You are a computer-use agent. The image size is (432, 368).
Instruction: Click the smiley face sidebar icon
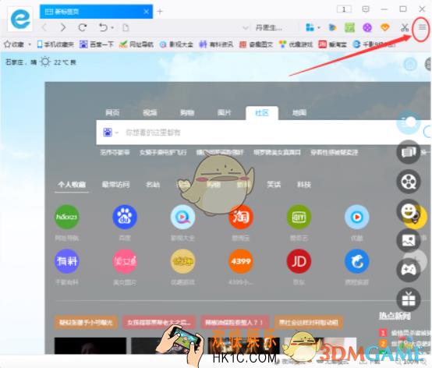(x=409, y=211)
